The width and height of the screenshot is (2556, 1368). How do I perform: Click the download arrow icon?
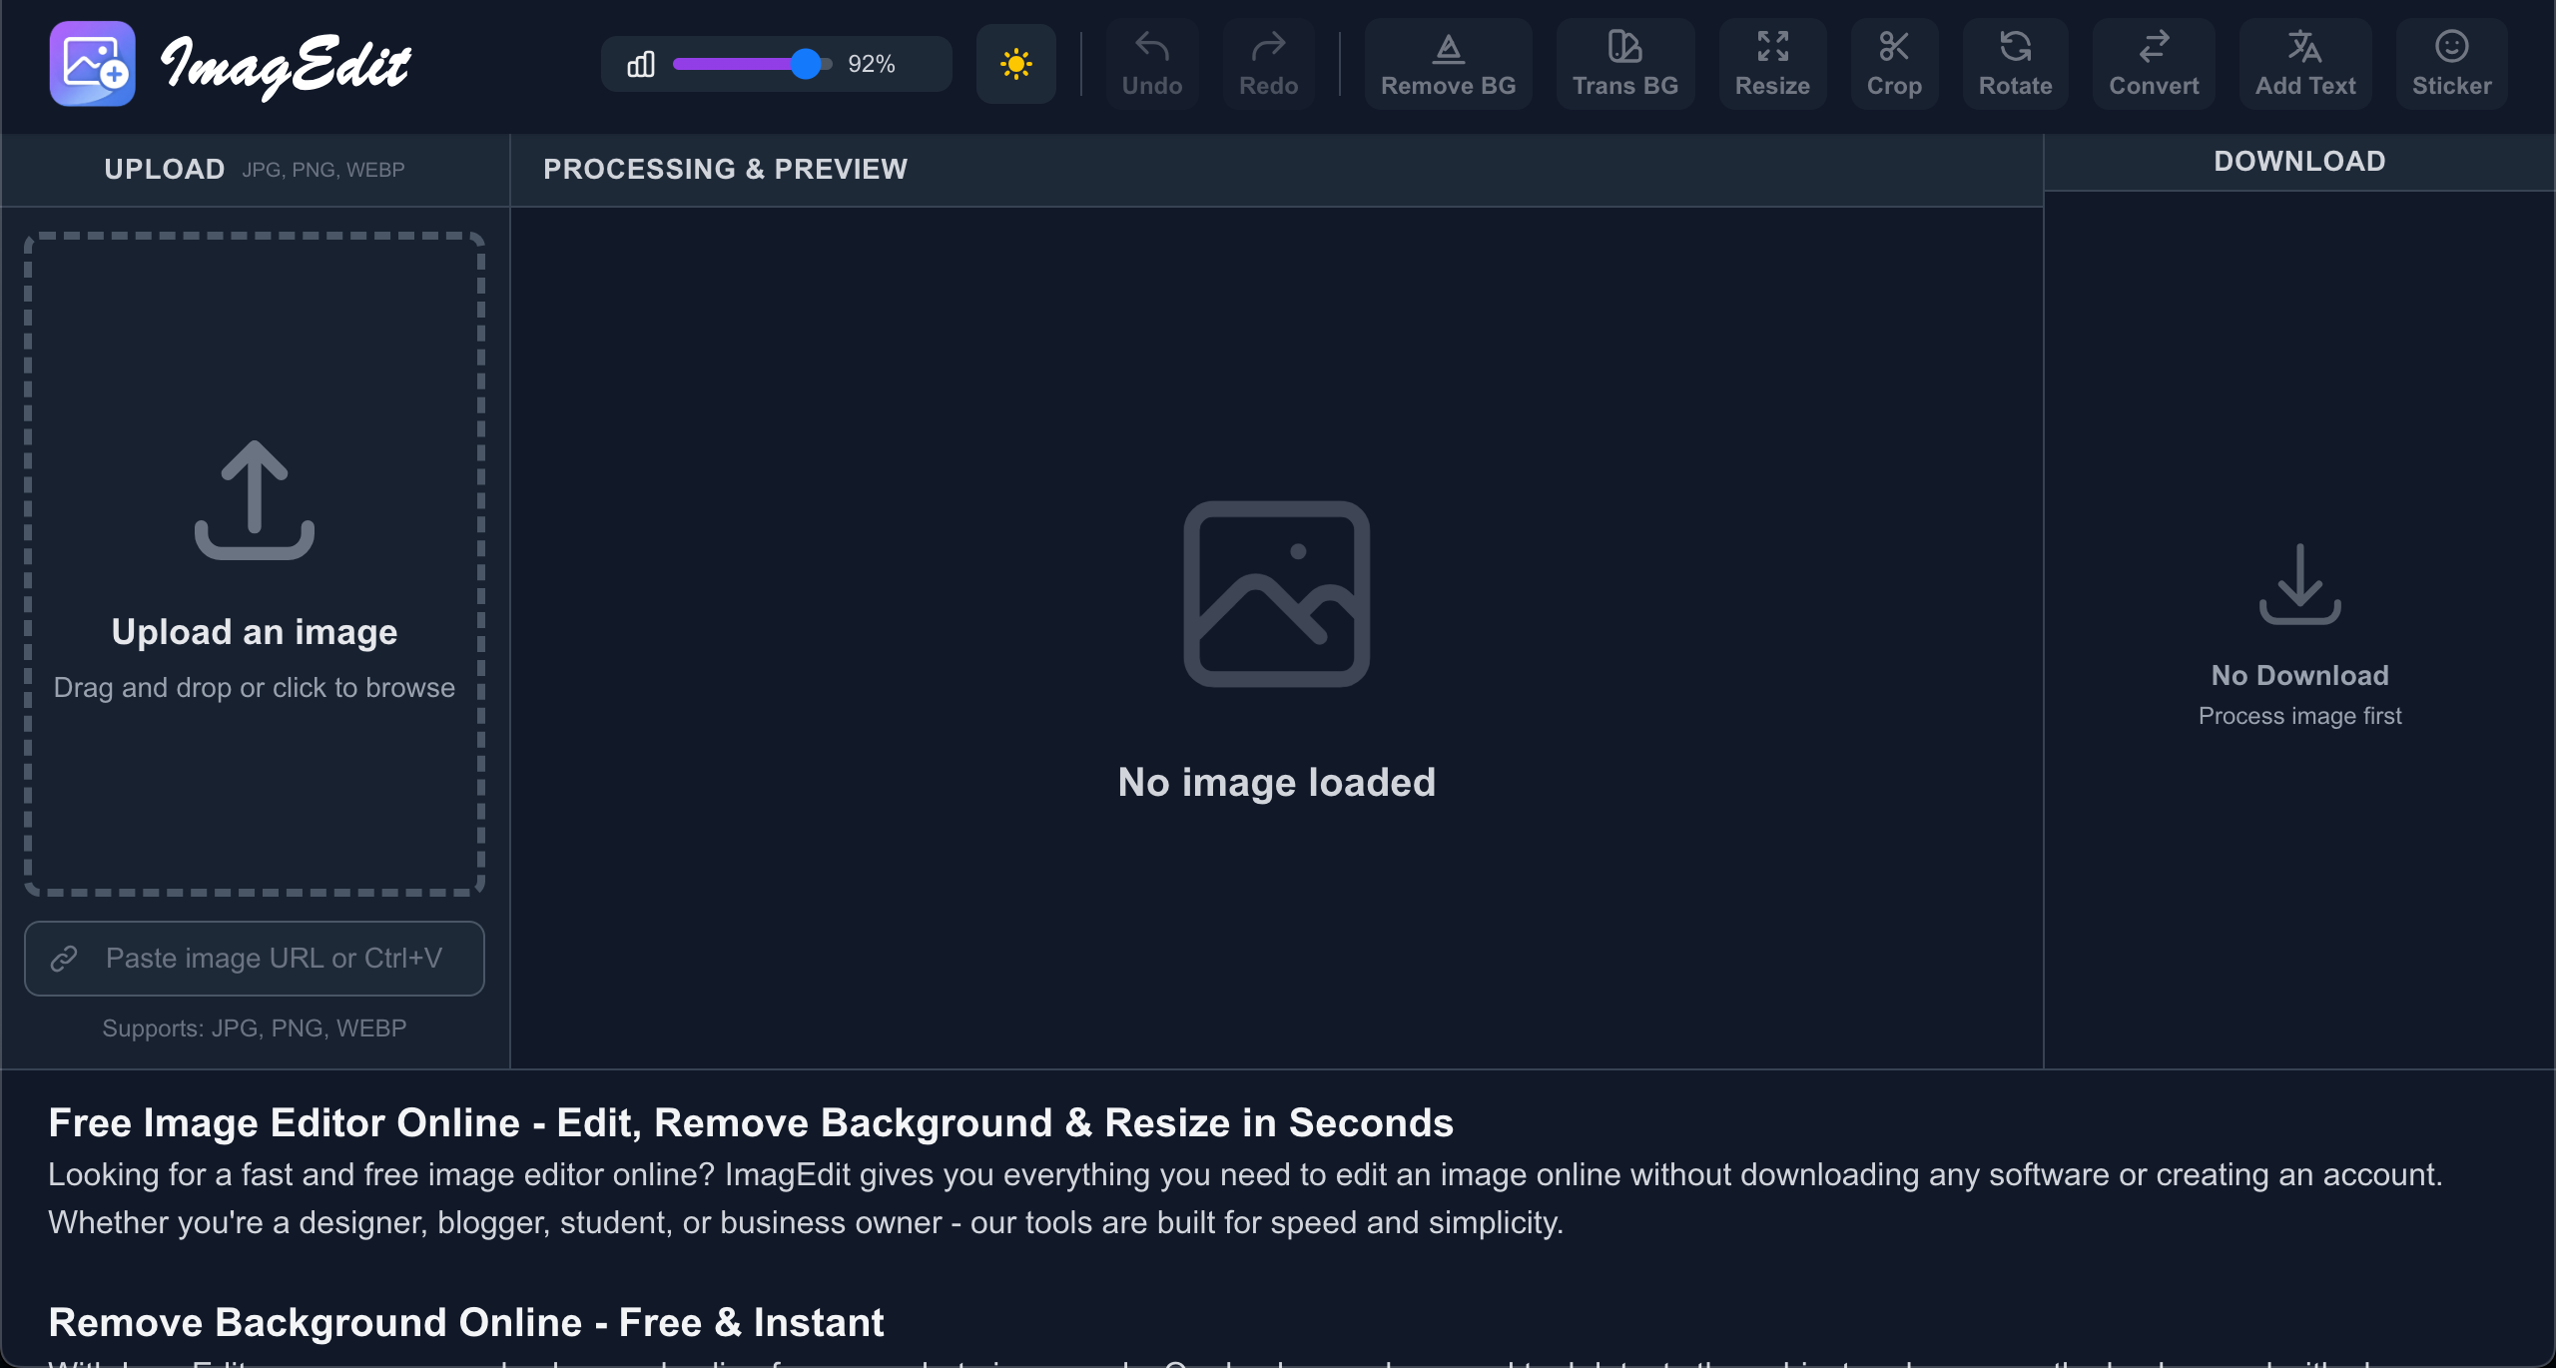(2299, 584)
